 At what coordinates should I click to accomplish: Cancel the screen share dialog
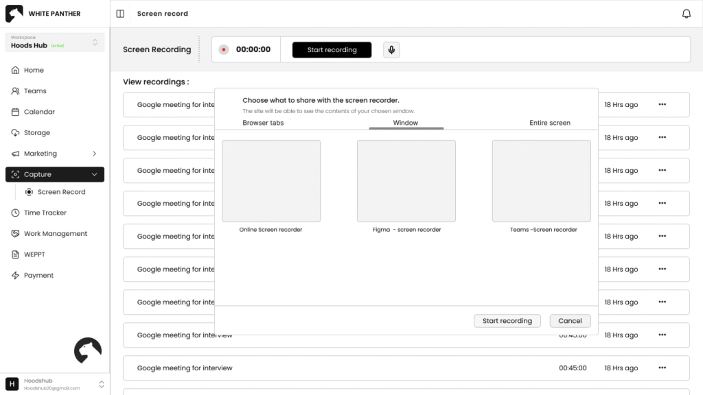click(x=570, y=321)
